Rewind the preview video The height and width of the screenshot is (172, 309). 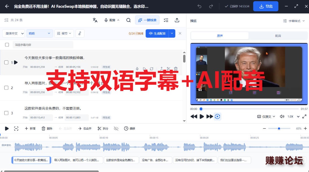click(x=194, y=117)
